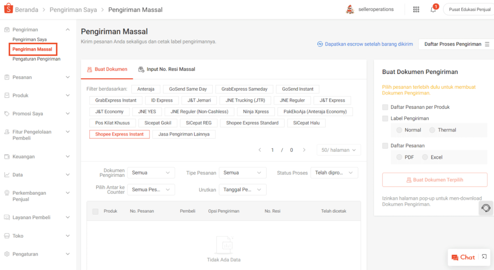Open the Urutkan sort dropdown
The width and height of the screenshot is (494, 270).
point(243,190)
